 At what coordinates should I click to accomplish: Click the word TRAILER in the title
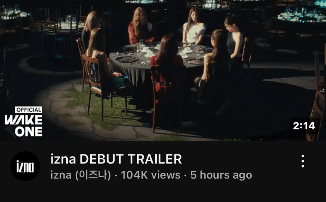(155, 159)
